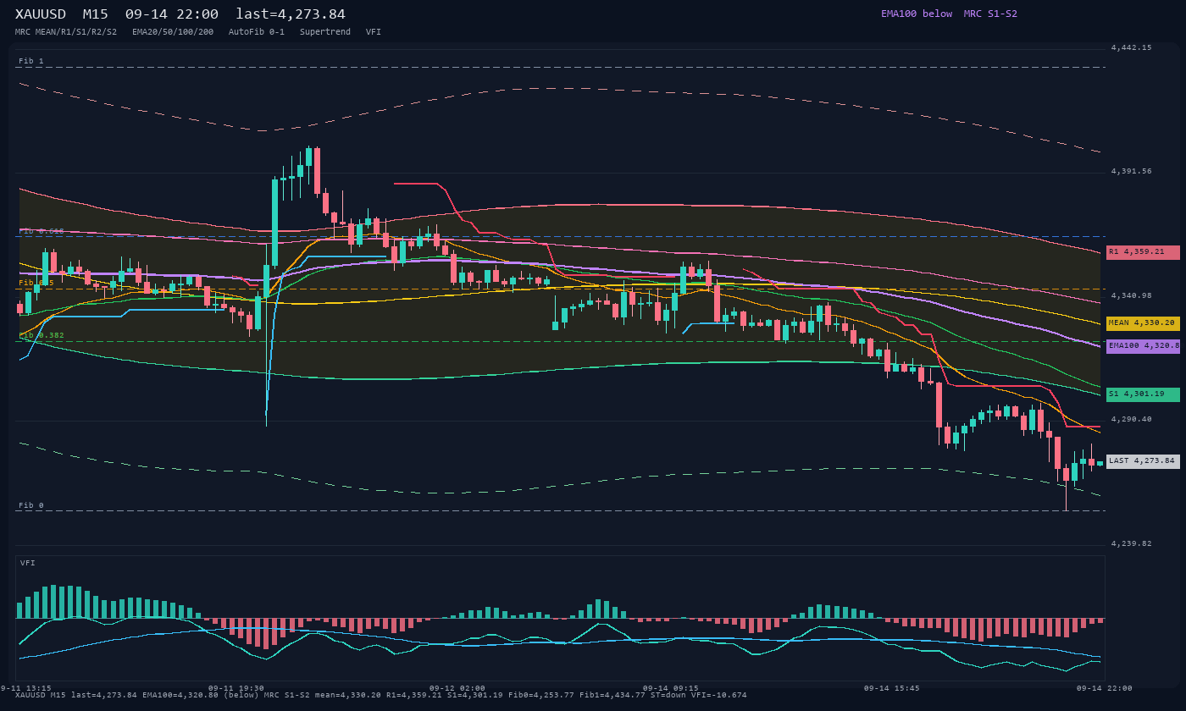Select the 'Supertrend' legend entry
This screenshot has height=711, width=1186.
click(x=325, y=32)
